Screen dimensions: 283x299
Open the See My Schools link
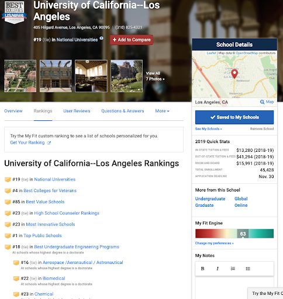pyautogui.click(x=208, y=129)
